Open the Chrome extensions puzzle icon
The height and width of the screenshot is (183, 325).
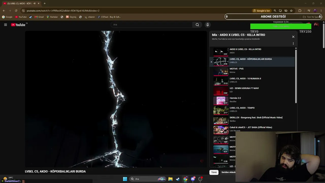pos(300,11)
